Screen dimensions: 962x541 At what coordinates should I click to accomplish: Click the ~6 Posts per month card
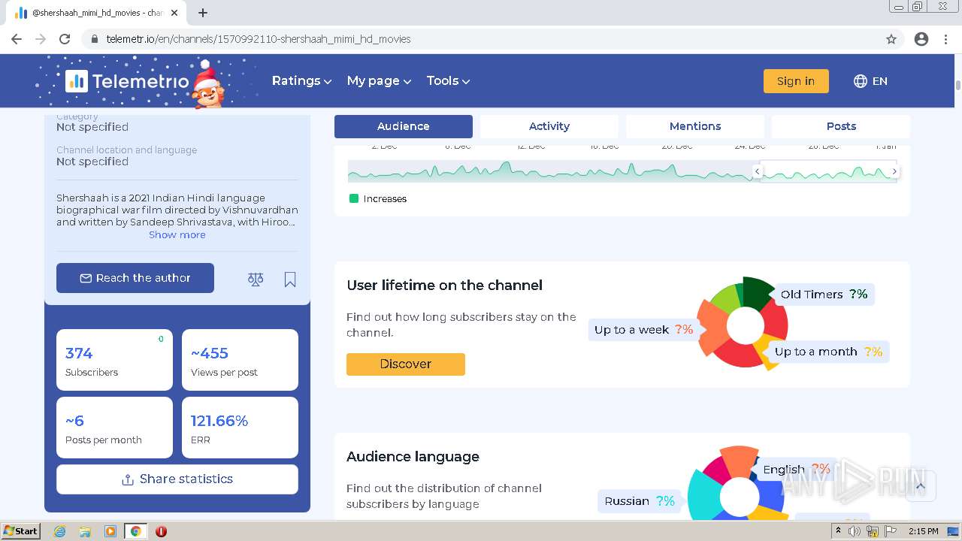point(114,428)
